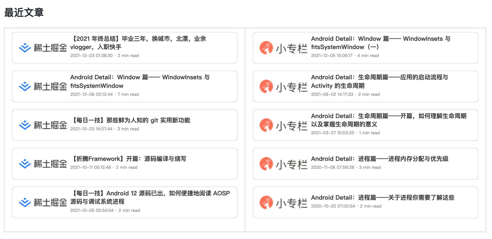Click the 小专栏 logo beside 如何理解生命周期 article
Viewport: 492px width, 239px height.
point(283,125)
